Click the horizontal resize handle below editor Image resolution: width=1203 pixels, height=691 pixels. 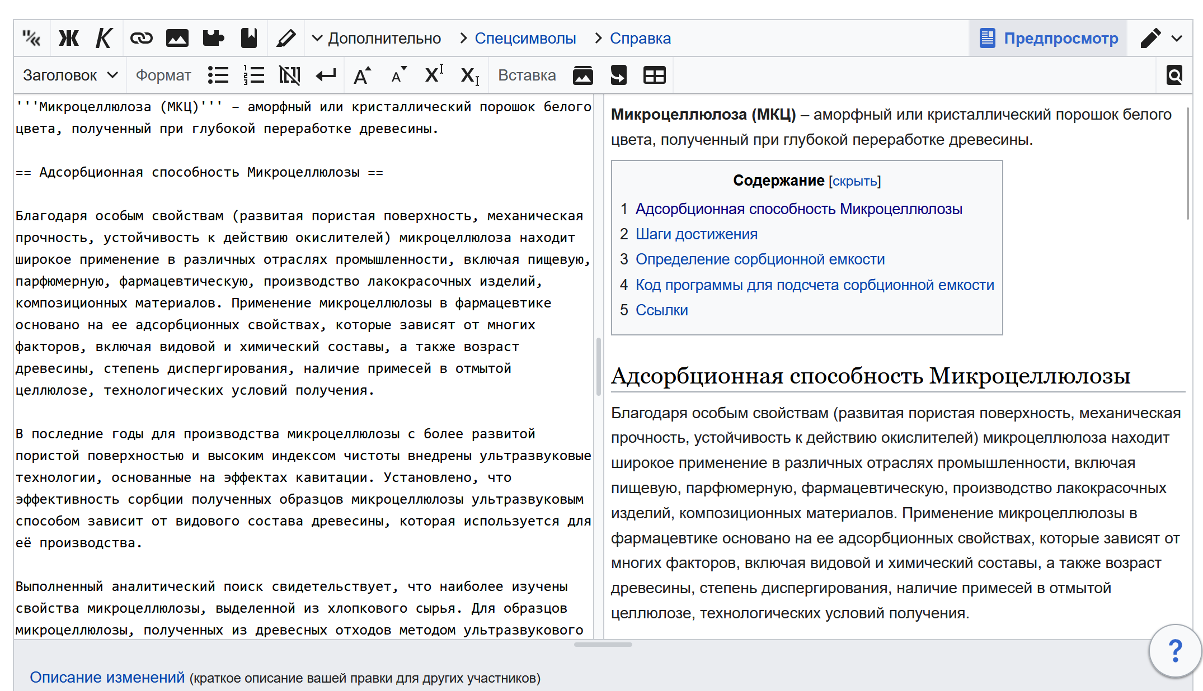603,645
